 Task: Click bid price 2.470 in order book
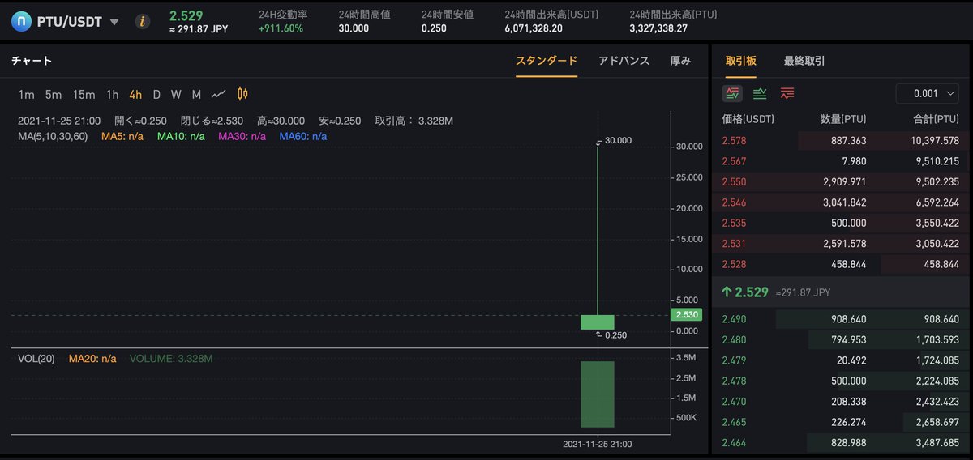click(735, 402)
